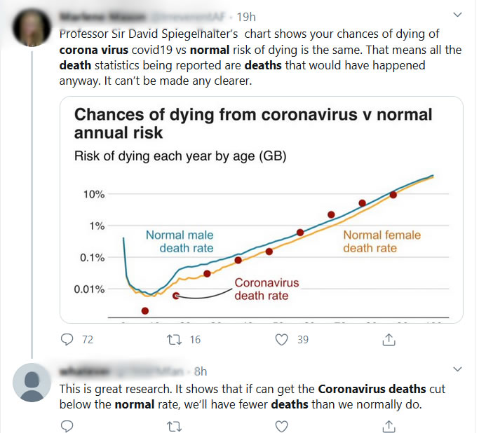
Task: Open the reply text about cutting Coronavirus deaths
Action: [252, 397]
